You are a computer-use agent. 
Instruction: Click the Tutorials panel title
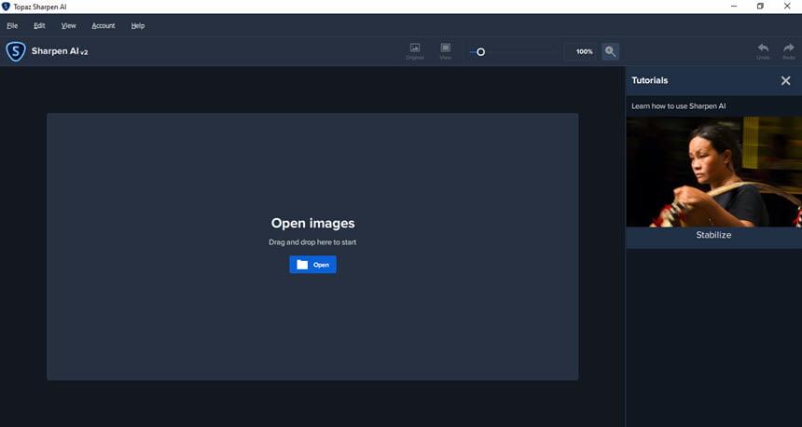click(650, 80)
